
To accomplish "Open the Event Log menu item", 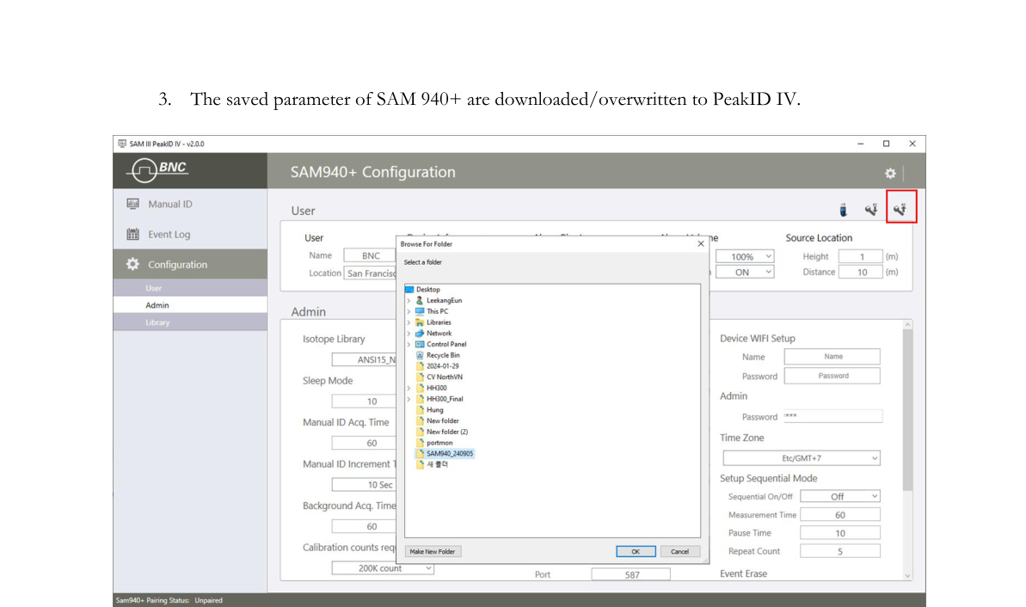I will click(190, 234).
